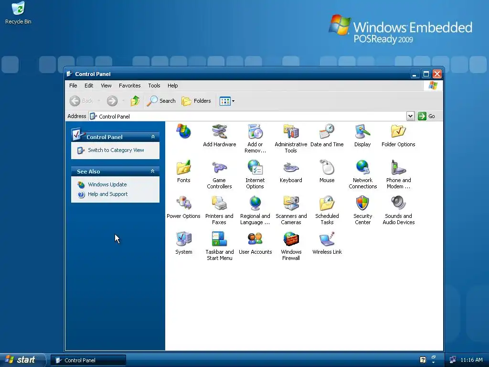Select Control Panel taskbar button

[88, 360]
